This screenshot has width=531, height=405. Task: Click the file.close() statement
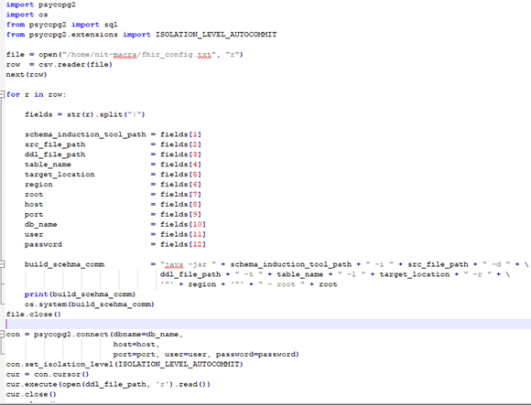click(x=34, y=314)
